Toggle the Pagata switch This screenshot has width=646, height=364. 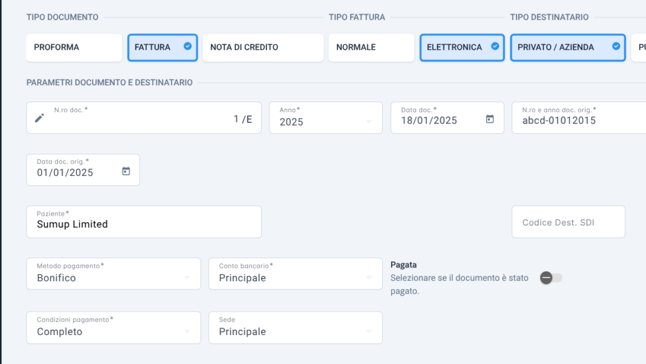click(551, 278)
